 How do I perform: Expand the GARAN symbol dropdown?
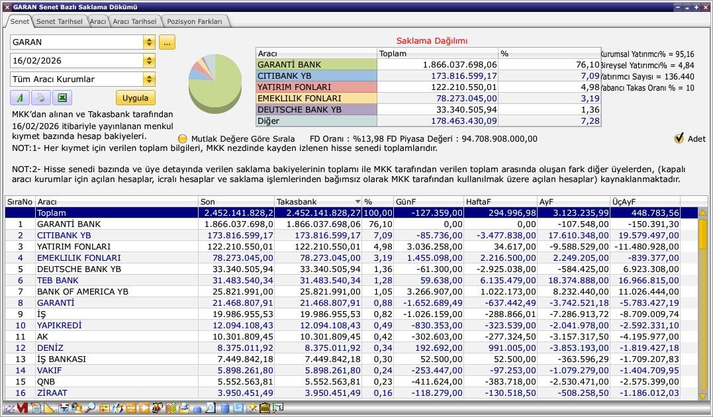coord(149,42)
